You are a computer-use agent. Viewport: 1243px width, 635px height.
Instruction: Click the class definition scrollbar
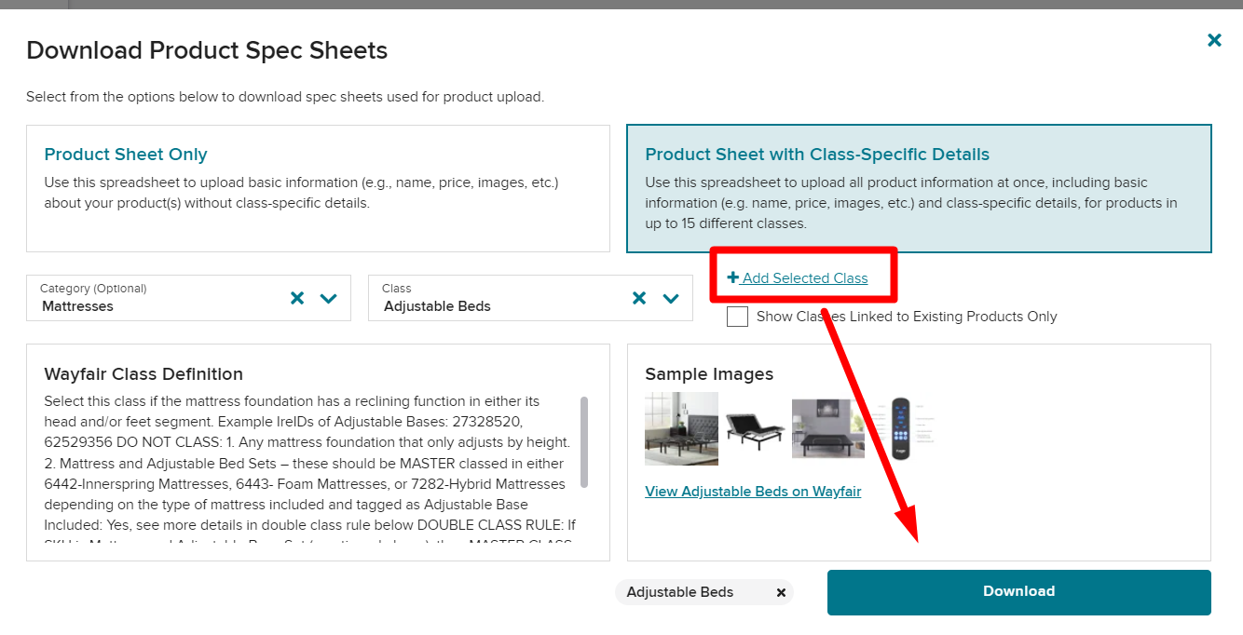[x=584, y=441]
